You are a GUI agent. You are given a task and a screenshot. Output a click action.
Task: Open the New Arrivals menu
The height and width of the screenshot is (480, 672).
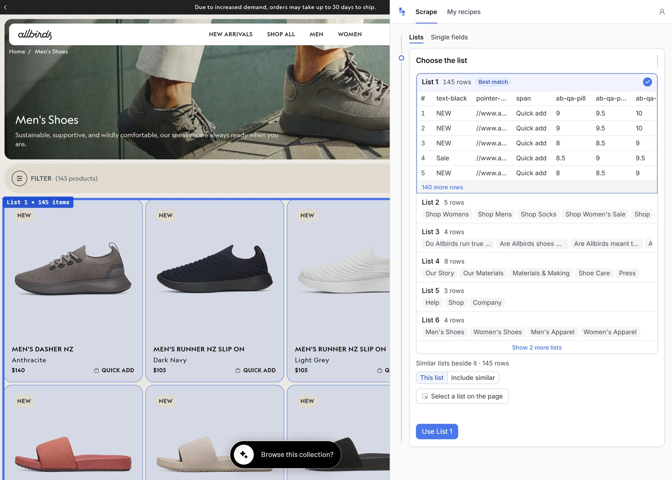[231, 34]
